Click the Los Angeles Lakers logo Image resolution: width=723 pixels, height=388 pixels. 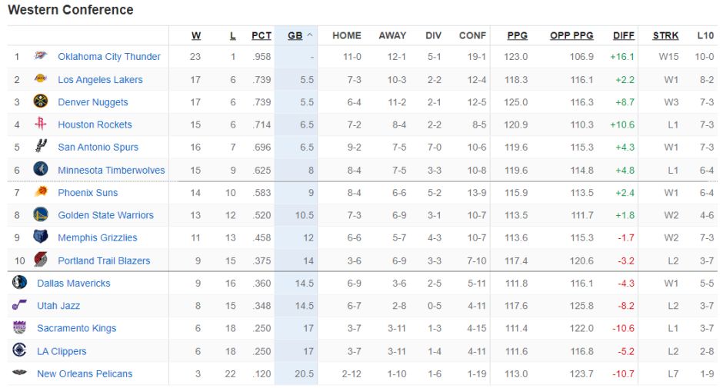41,79
